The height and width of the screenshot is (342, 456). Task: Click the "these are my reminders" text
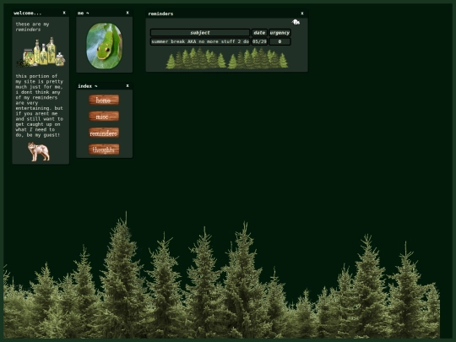point(32,27)
